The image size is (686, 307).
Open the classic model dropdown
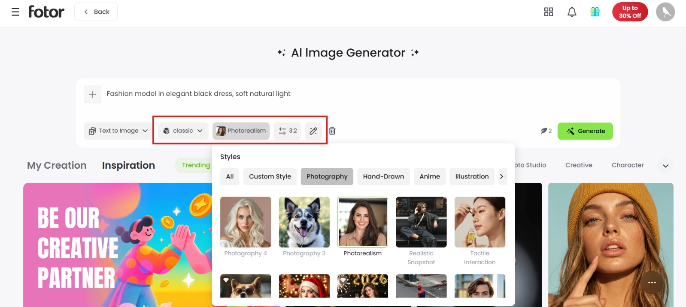(x=183, y=131)
